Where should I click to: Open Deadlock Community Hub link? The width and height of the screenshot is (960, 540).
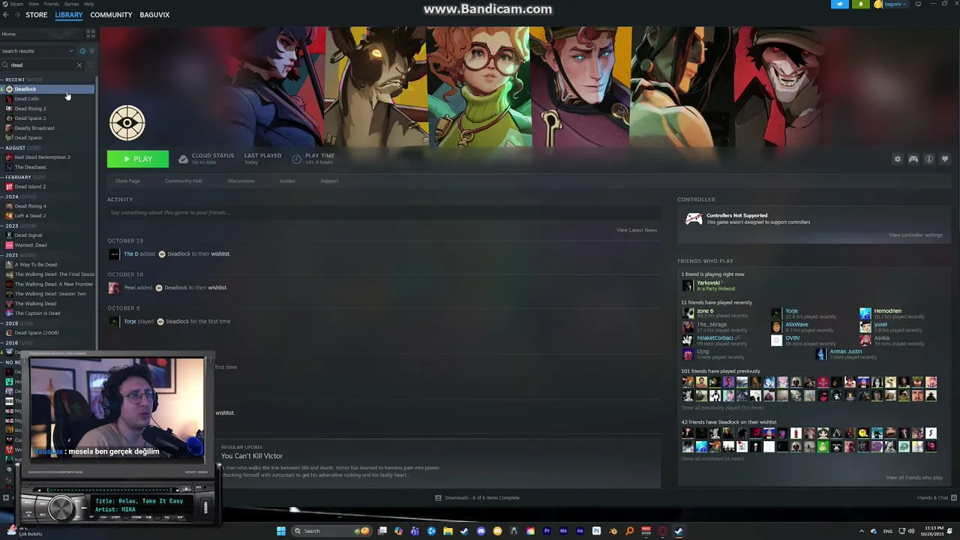[x=184, y=181]
